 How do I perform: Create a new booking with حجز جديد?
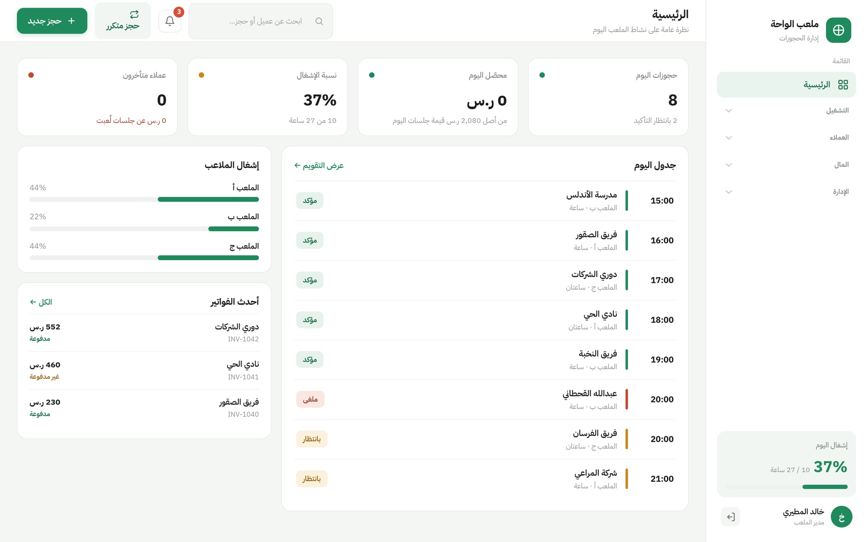[x=52, y=21]
